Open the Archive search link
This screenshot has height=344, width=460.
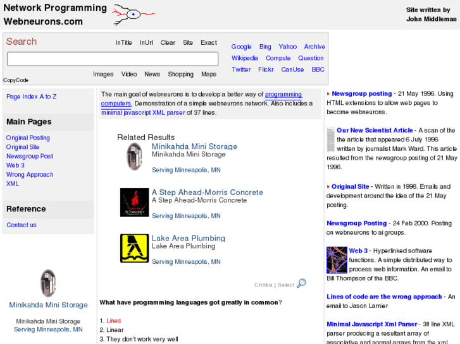pos(314,47)
